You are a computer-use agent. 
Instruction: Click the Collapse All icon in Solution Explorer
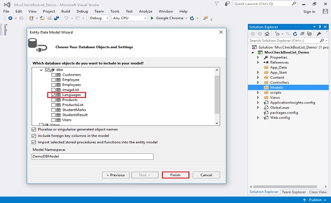pyautogui.click(x=302, y=34)
